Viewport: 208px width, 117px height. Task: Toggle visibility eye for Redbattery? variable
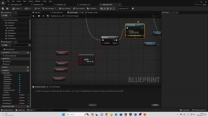tap(28, 95)
